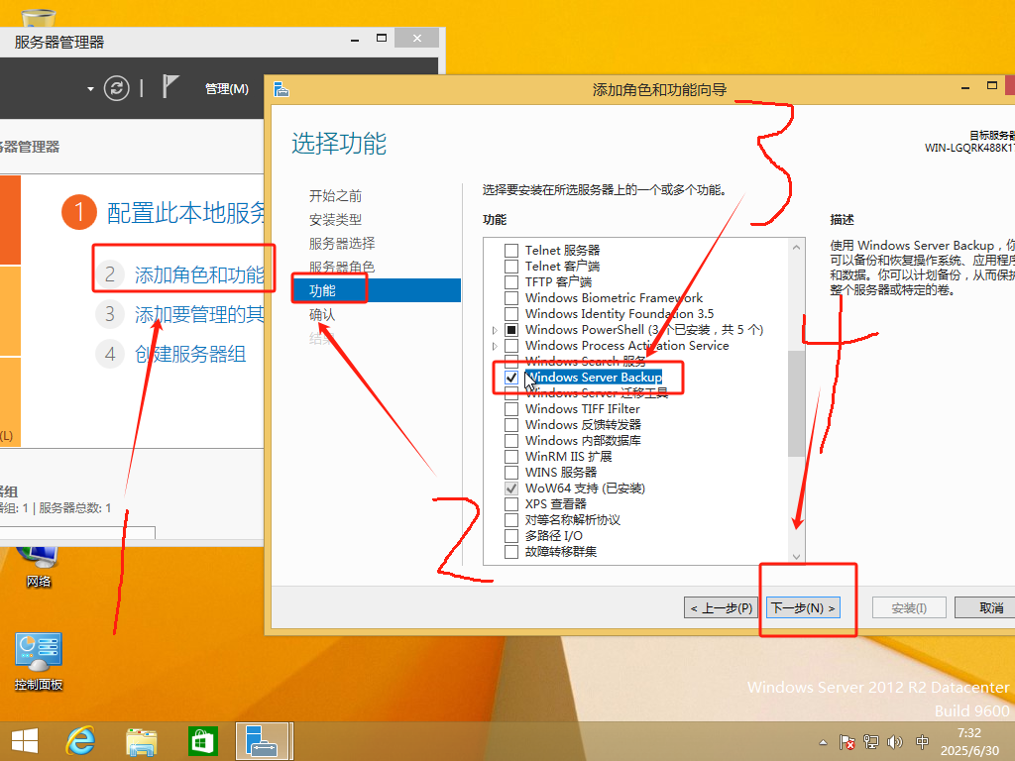The image size is (1015, 761).
Task: Check the TFTP 客户端 feature
Action: tap(511, 281)
